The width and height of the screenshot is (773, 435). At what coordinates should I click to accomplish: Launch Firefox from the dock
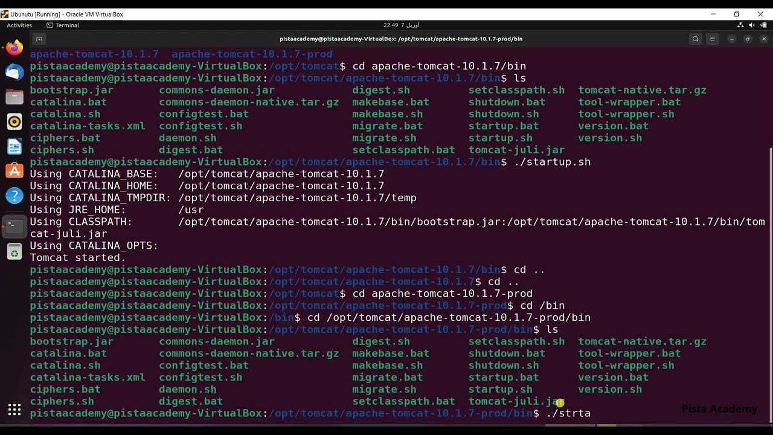14,48
